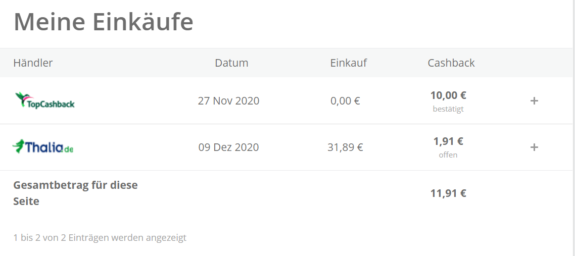
Task: Click the 27 Nov 2020 date
Action: 228,100
